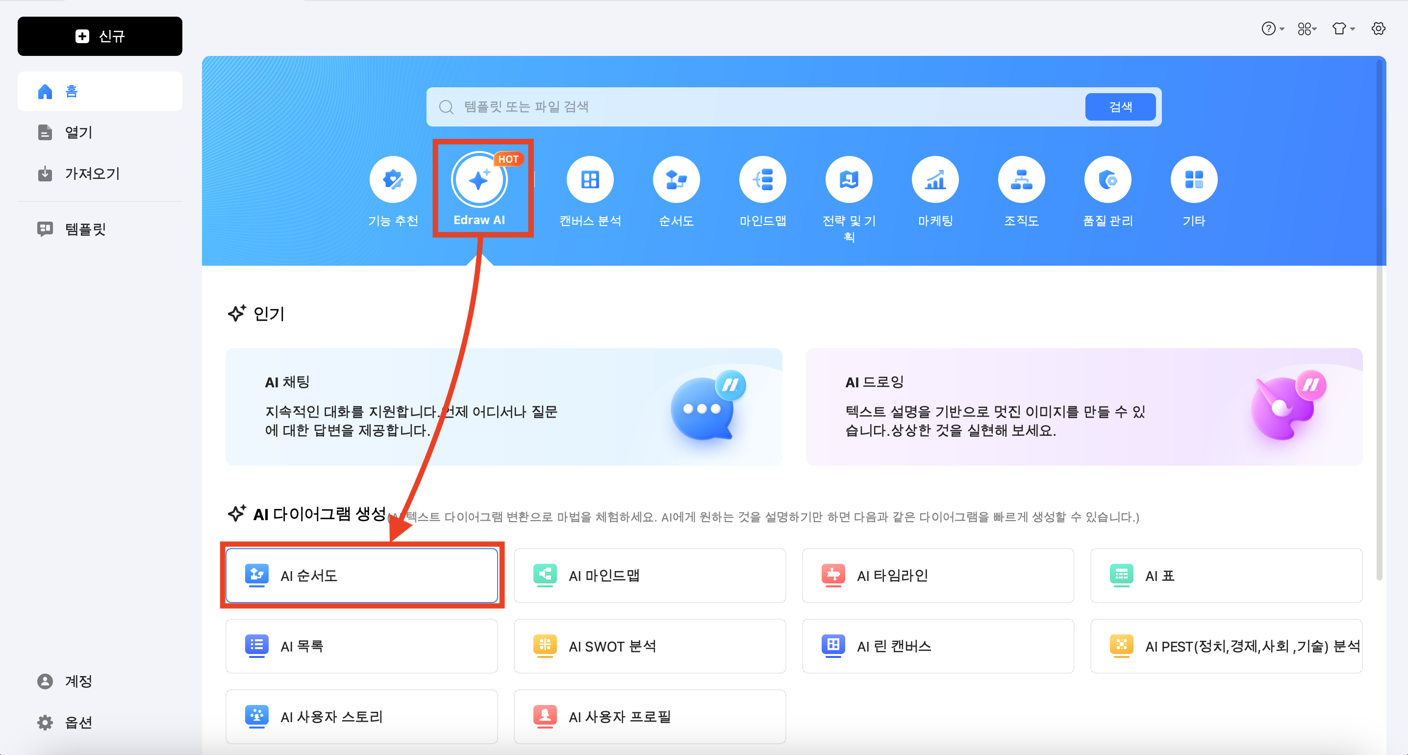The image size is (1408, 755).
Task: Click the AI 타임라인 button
Action: tap(938, 576)
